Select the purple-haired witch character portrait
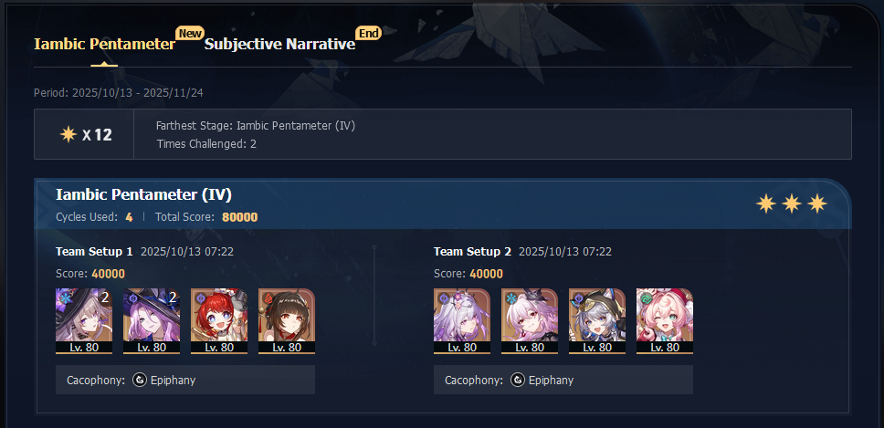 pyautogui.click(x=152, y=321)
